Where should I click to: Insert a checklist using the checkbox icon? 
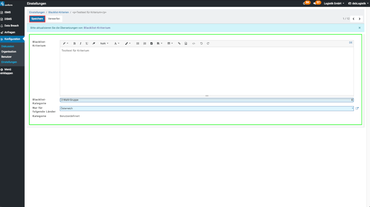click(151, 43)
